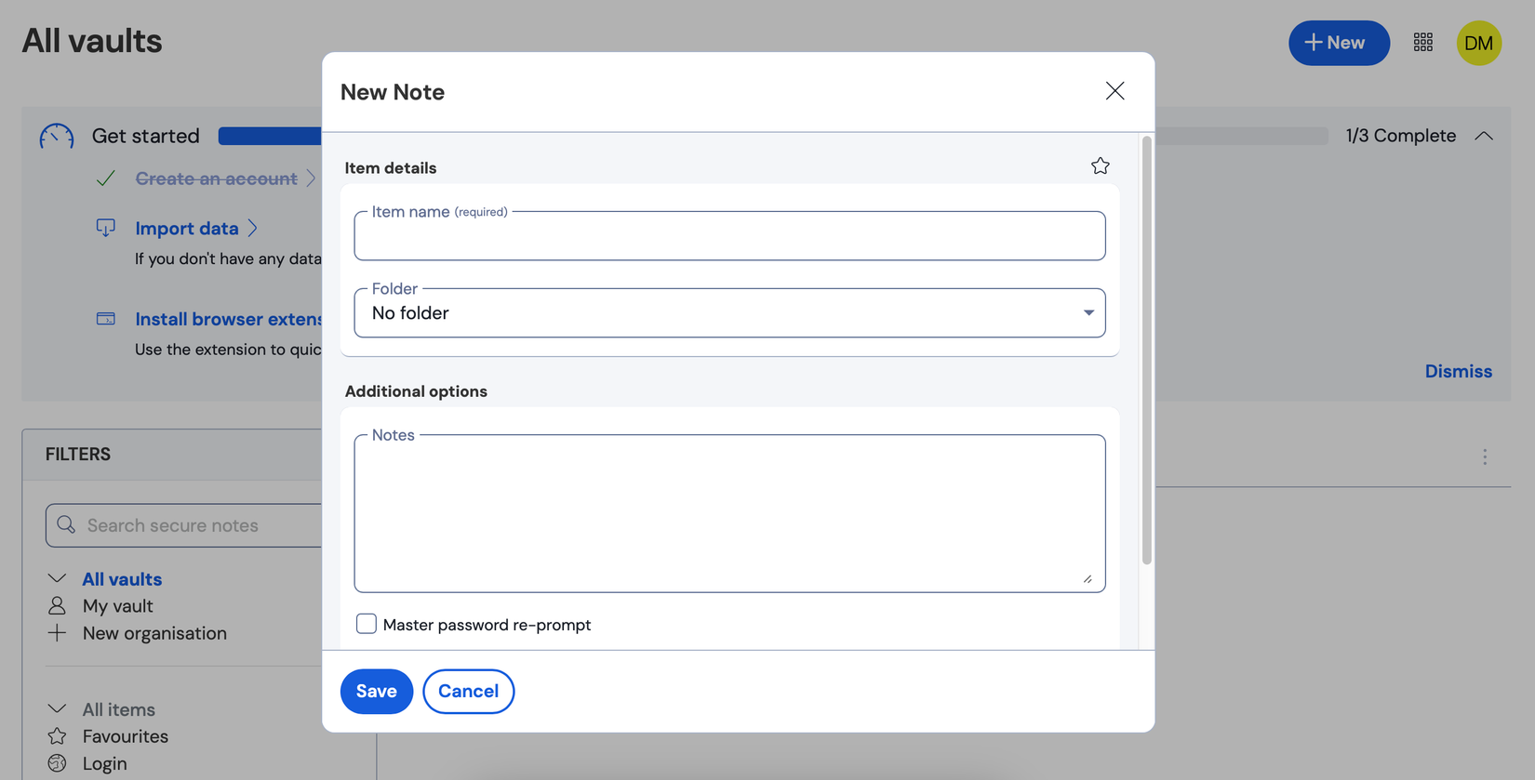Click the Favourites star icon in sidebar
The width and height of the screenshot is (1535, 780).
tap(58, 736)
